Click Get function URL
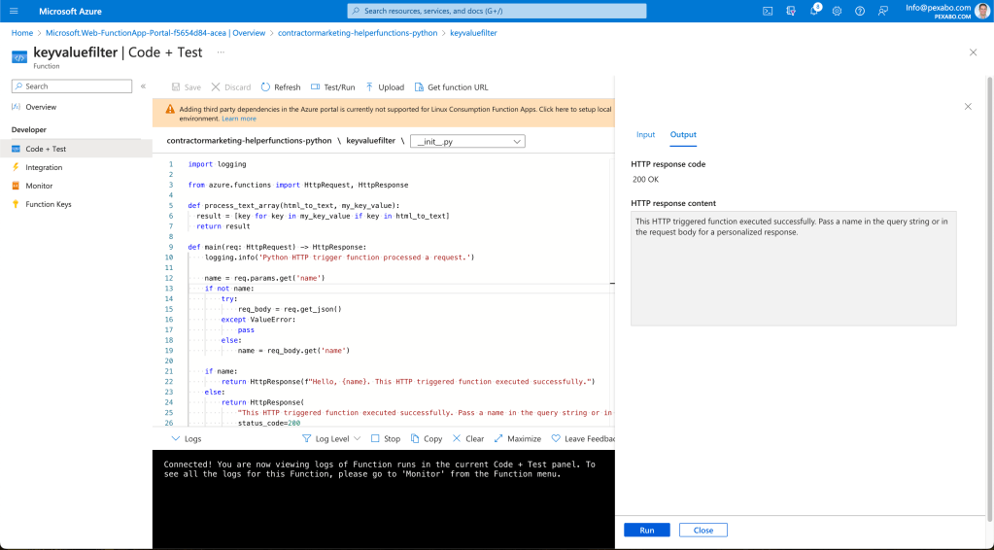This screenshot has width=994, height=550. (x=451, y=87)
